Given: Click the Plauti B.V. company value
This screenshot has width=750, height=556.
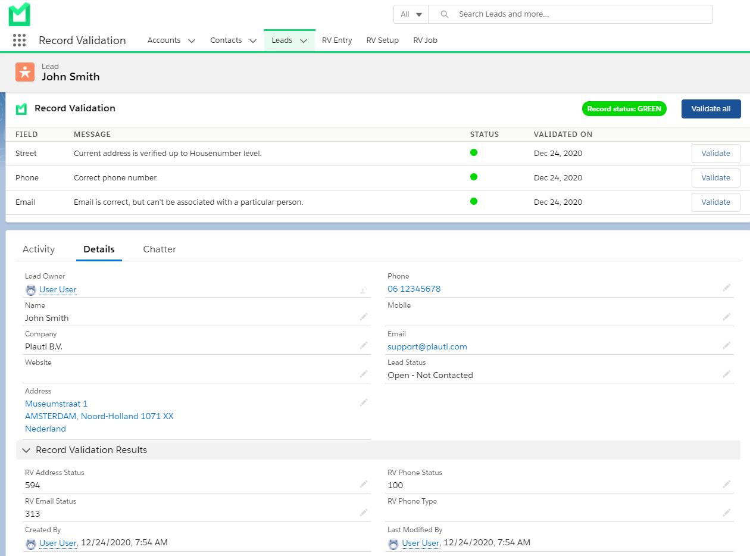Looking at the screenshot, I should click(43, 346).
